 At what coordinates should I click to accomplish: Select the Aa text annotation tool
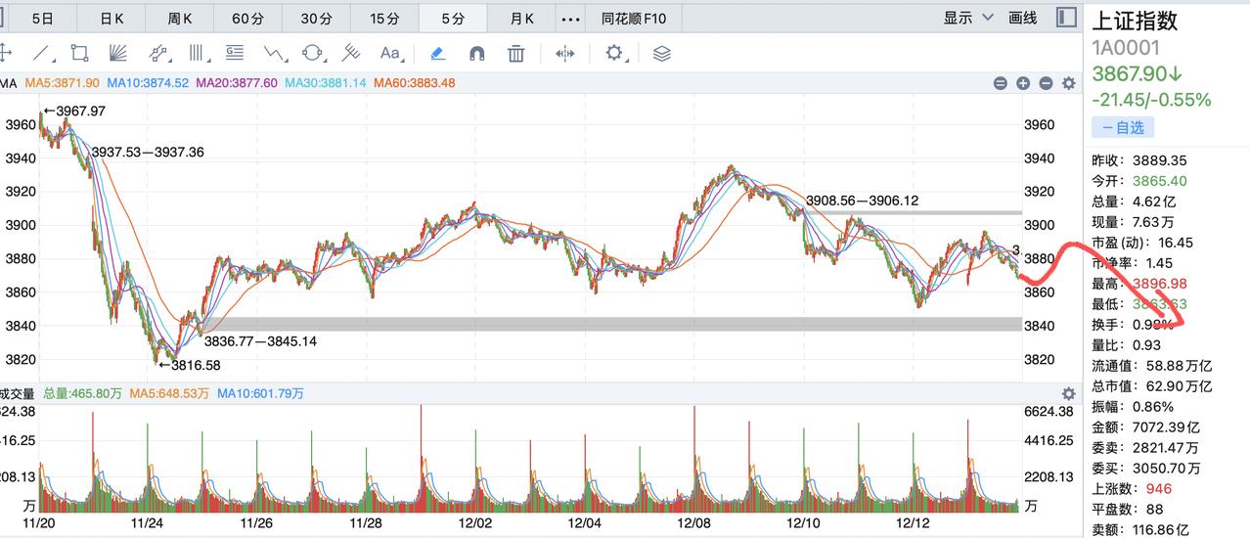click(391, 53)
